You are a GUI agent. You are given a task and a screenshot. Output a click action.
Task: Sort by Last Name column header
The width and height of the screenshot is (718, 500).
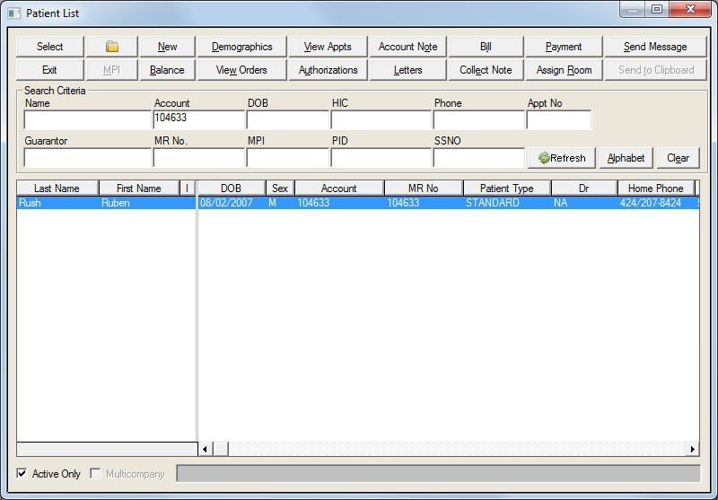[57, 189]
